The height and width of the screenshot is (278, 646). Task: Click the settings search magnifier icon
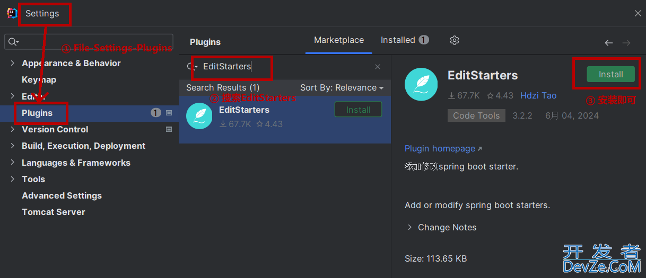tap(13, 42)
